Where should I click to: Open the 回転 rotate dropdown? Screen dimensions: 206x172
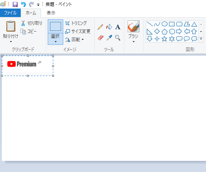pyautogui.click(x=74, y=39)
